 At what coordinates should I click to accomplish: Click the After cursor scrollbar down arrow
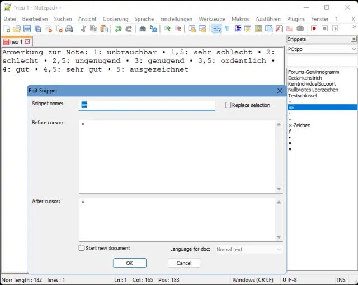[279, 237]
